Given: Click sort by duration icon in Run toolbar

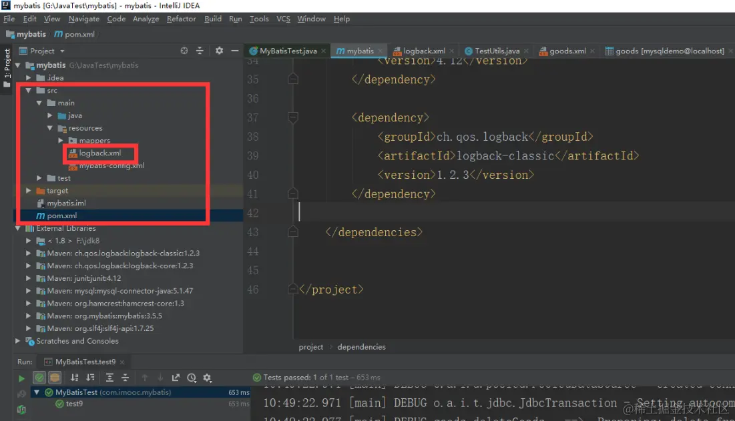Looking at the screenshot, I should tap(91, 378).
